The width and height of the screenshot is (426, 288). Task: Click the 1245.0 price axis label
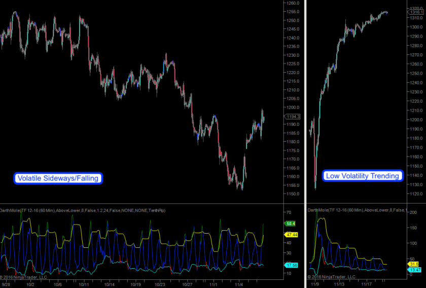(x=293, y=29)
